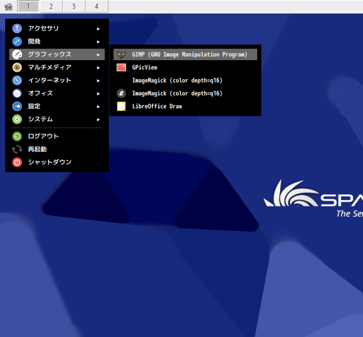This screenshot has height=337, width=363.
Task: Click the マルチメディア disc icon
Action: pyautogui.click(x=17, y=67)
